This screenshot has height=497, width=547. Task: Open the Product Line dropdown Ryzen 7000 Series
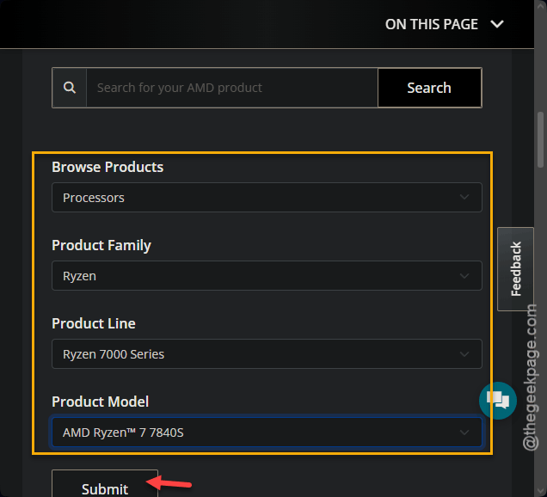click(267, 353)
